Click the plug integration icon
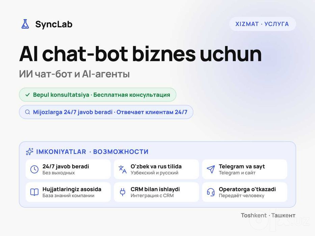 click(x=123, y=192)
